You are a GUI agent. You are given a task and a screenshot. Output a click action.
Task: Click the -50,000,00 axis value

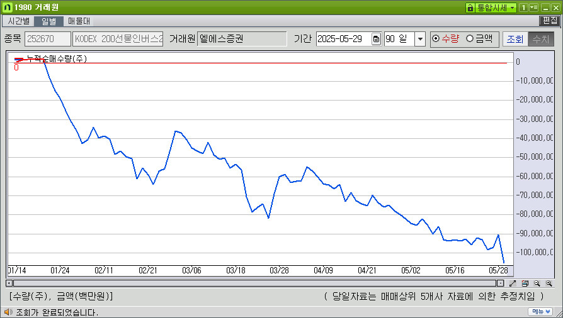coord(535,156)
